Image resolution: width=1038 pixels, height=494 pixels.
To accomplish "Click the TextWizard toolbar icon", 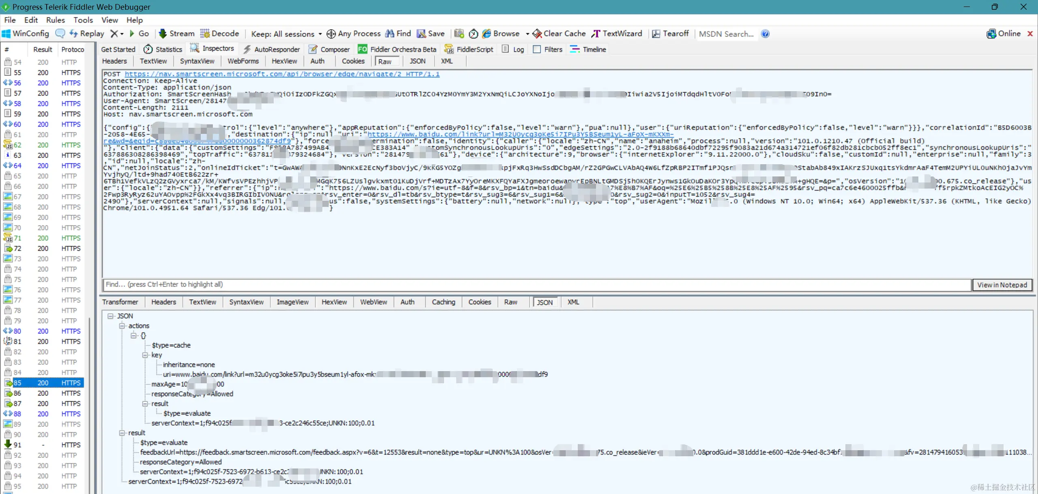I will coord(596,34).
